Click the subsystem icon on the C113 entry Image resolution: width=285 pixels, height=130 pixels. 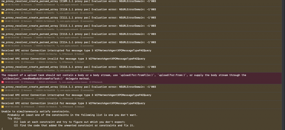pyautogui.click(x=58, y=37)
